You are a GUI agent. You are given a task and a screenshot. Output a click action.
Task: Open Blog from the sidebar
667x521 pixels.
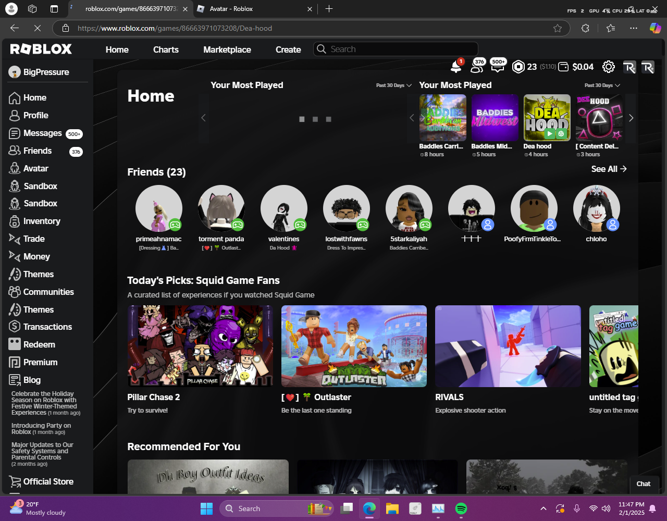coord(32,380)
